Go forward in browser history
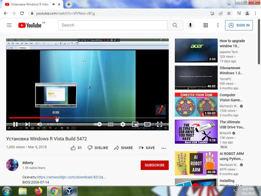The image size is (261, 196). coord(14,13)
